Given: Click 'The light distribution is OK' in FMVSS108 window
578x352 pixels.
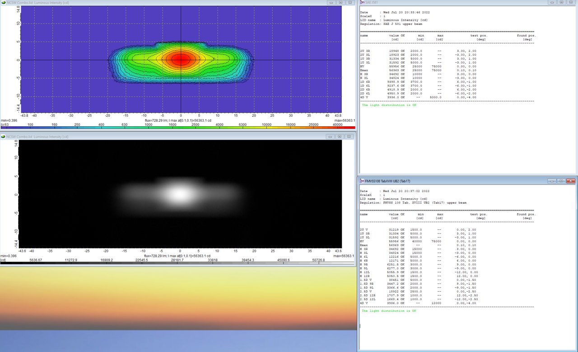Looking at the screenshot, I should coord(389,311).
